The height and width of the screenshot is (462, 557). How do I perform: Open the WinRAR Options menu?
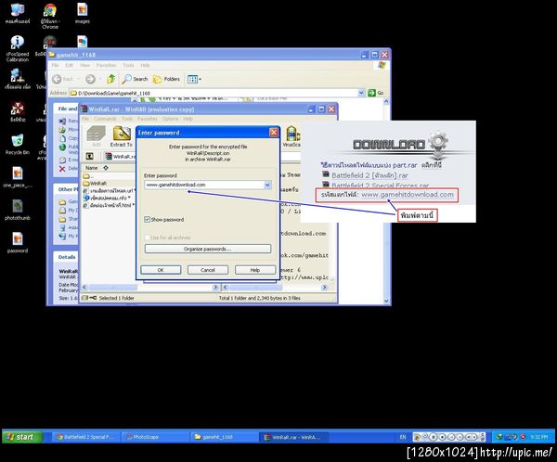pyautogui.click(x=170, y=119)
